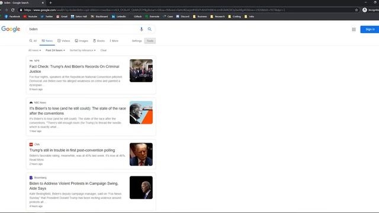This screenshot has width=379, height=213.
Task: Open the Youtube bookmark
Action: (x=30, y=17)
